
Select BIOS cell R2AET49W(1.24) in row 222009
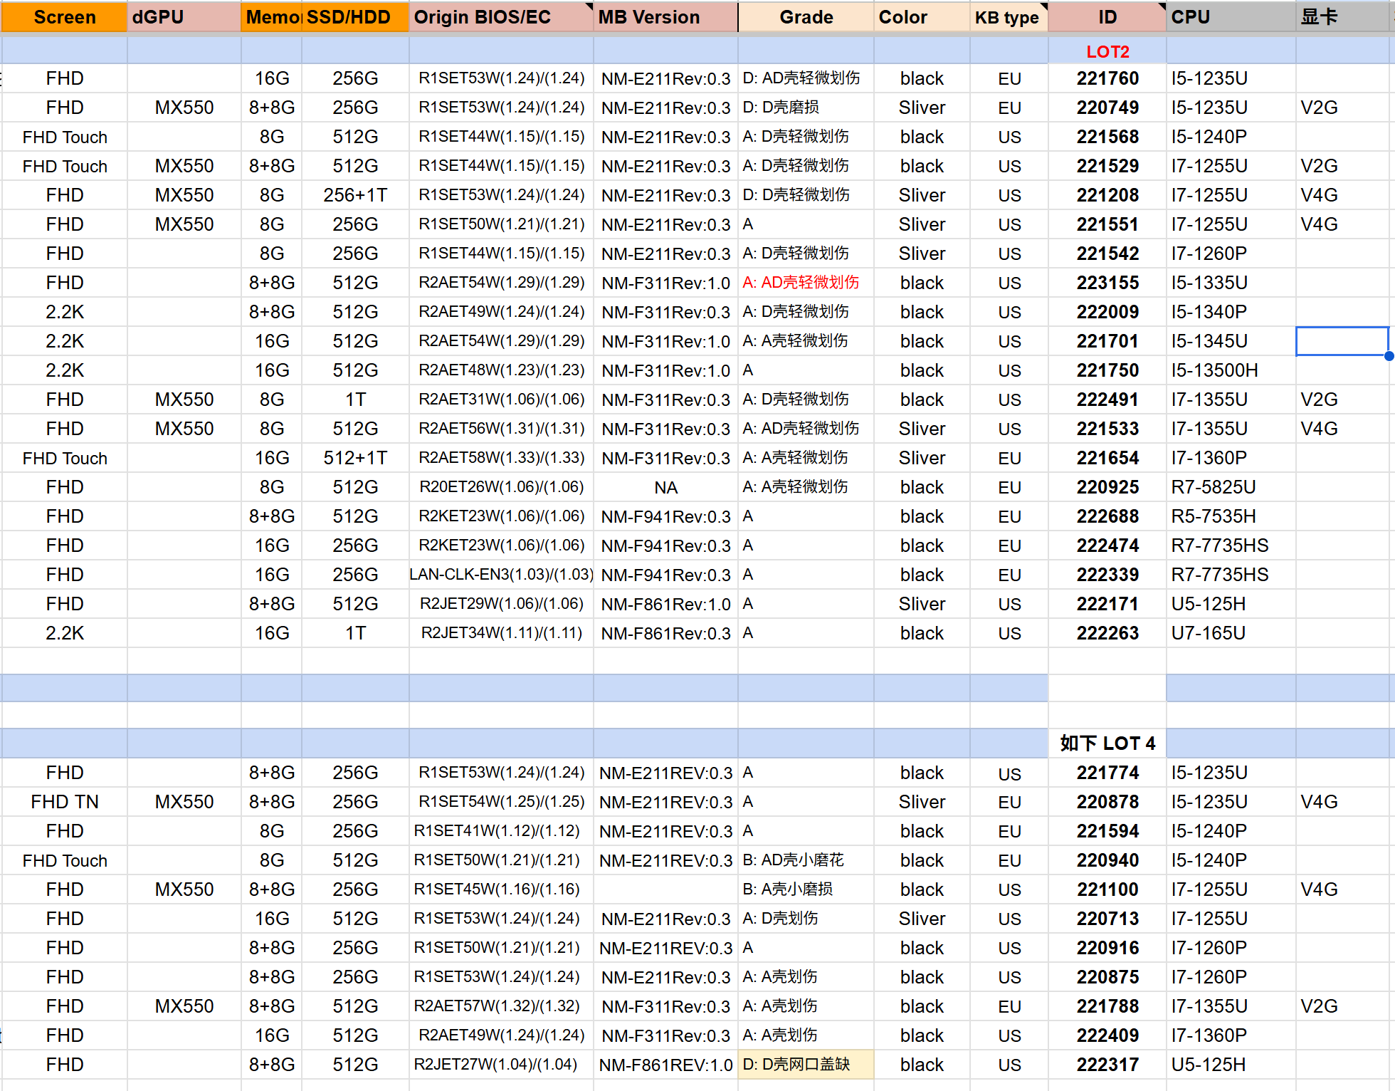(x=501, y=312)
